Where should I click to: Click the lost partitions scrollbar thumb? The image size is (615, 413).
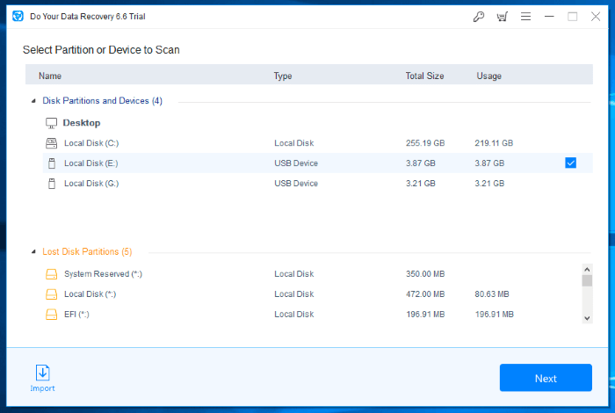(x=587, y=281)
